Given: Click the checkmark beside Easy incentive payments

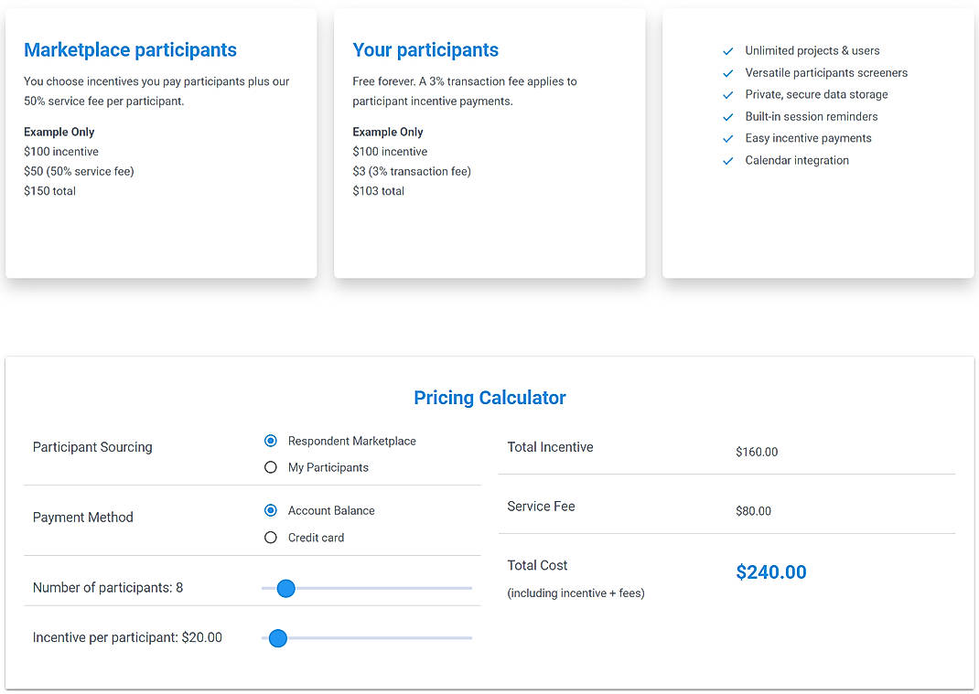Looking at the screenshot, I should point(728,138).
